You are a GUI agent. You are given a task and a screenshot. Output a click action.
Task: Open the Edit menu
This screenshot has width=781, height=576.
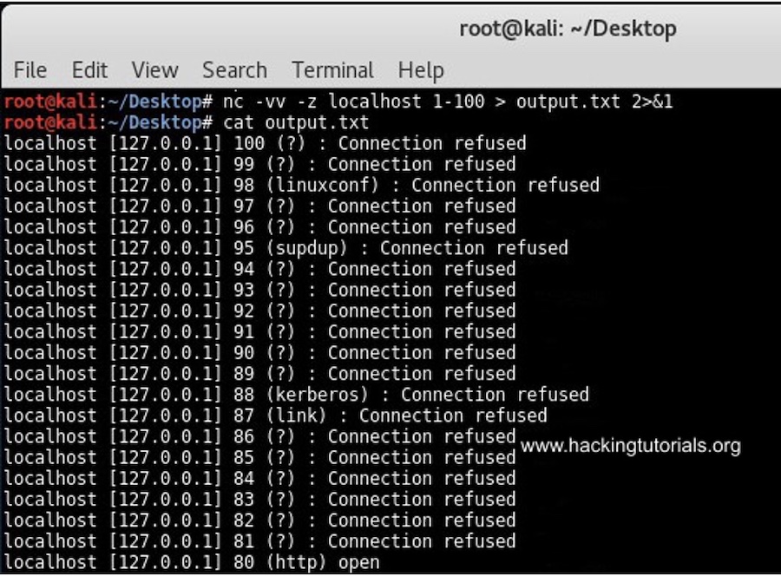point(89,70)
